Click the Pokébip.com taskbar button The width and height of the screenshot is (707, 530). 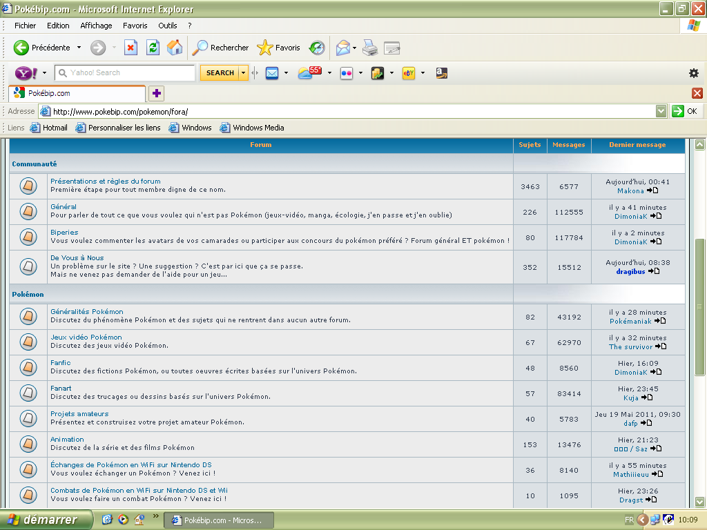click(x=218, y=520)
